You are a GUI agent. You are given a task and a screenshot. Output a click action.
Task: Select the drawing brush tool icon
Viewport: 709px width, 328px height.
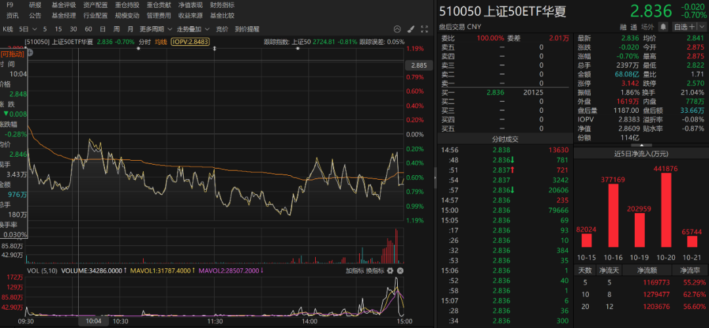click(410, 29)
